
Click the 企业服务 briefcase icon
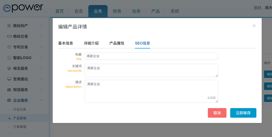coord(9,100)
